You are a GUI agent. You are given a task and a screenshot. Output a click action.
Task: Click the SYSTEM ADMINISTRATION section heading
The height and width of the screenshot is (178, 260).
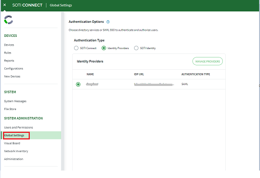click(x=23, y=118)
